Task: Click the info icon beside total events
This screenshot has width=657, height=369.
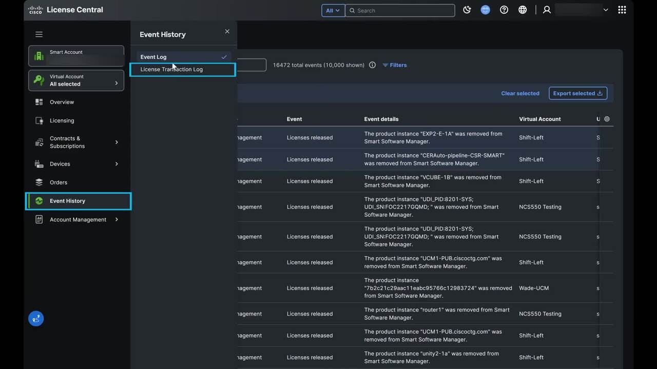Action: pyautogui.click(x=372, y=65)
